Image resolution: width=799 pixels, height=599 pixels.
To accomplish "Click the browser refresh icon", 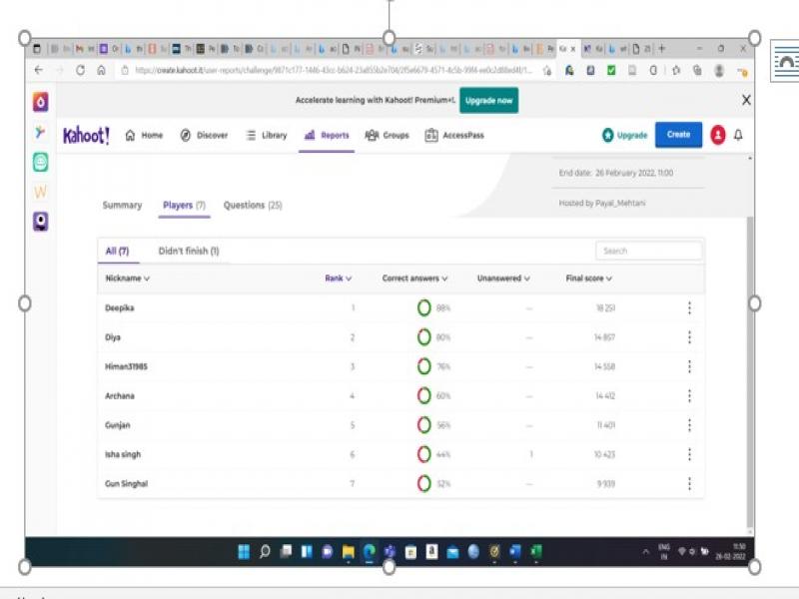I will click(80, 71).
